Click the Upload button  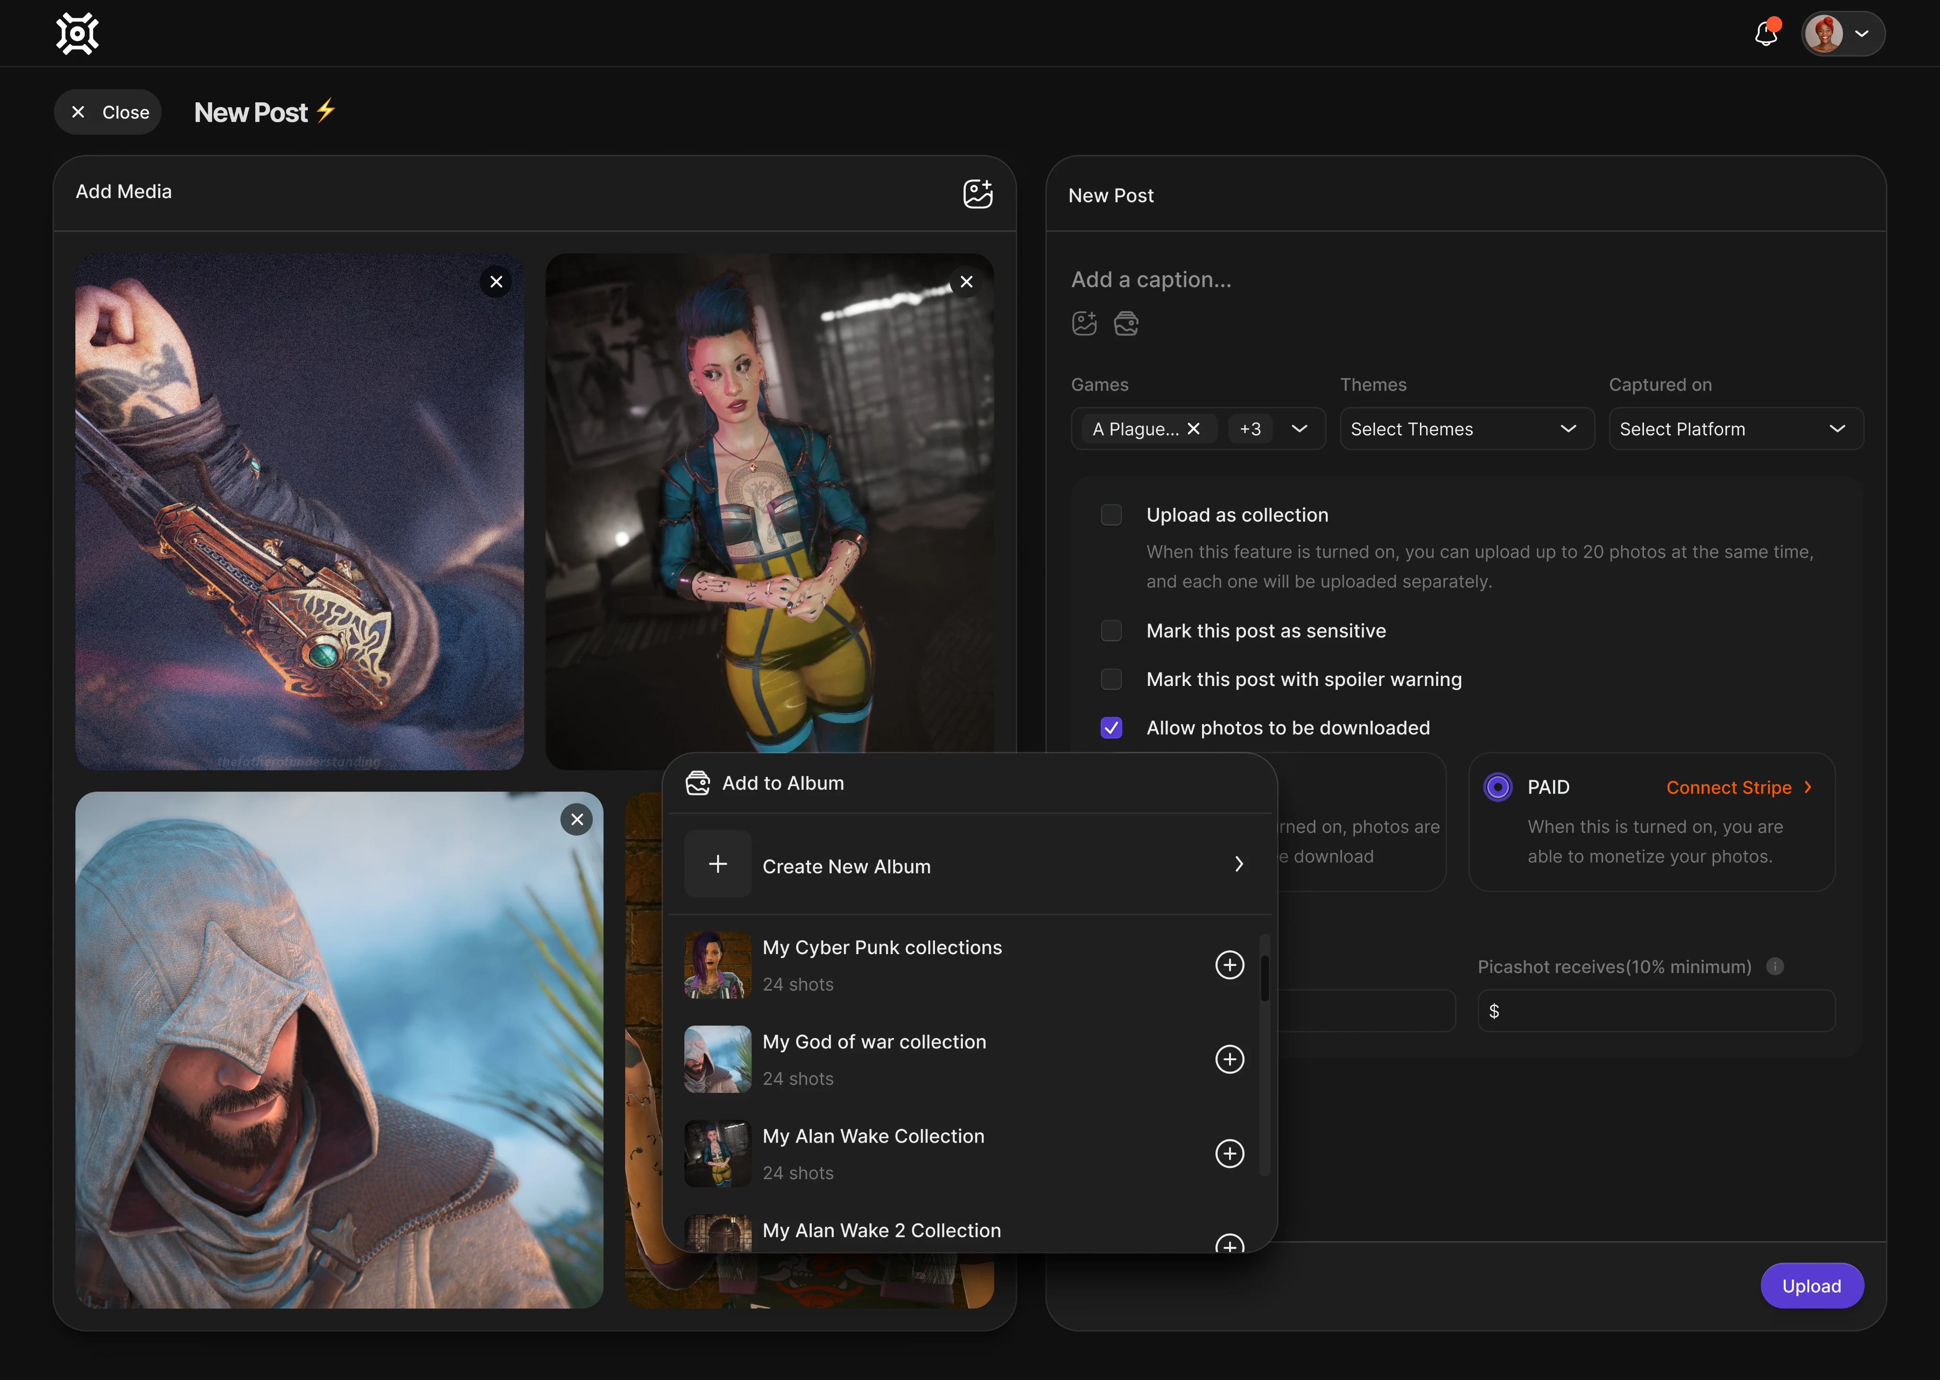tap(1812, 1286)
